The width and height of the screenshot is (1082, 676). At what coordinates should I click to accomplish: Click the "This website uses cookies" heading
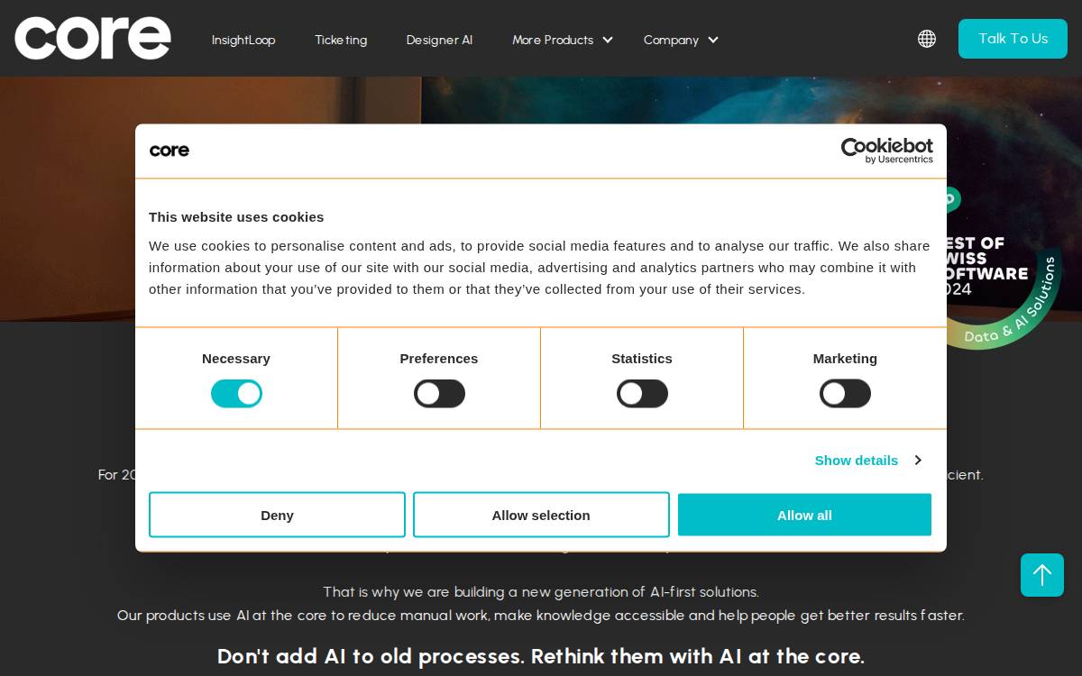coord(236,217)
